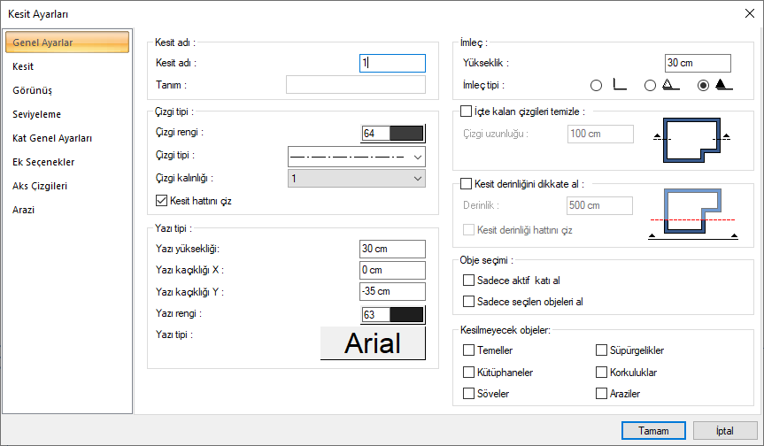Enable 'Kesit derinliğini dikkate al' checkbox

[x=467, y=184]
